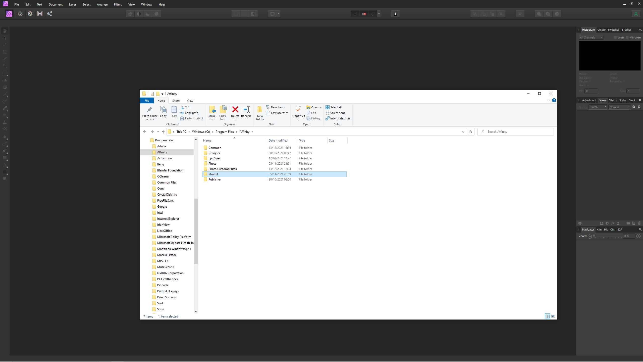Image resolution: width=643 pixels, height=362 pixels.
Task: Switch to the Share tab in Explorer
Action: 176,100
